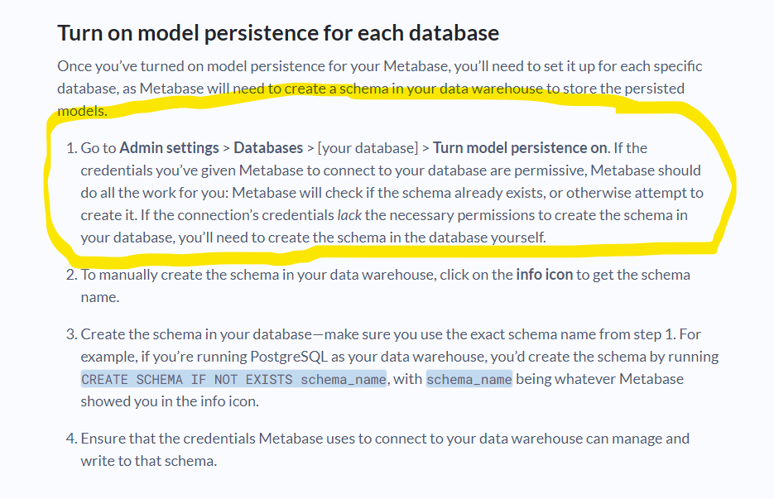Click '[your database]' placeholder text
Screen dimensions: 774x499
click(x=368, y=148)
